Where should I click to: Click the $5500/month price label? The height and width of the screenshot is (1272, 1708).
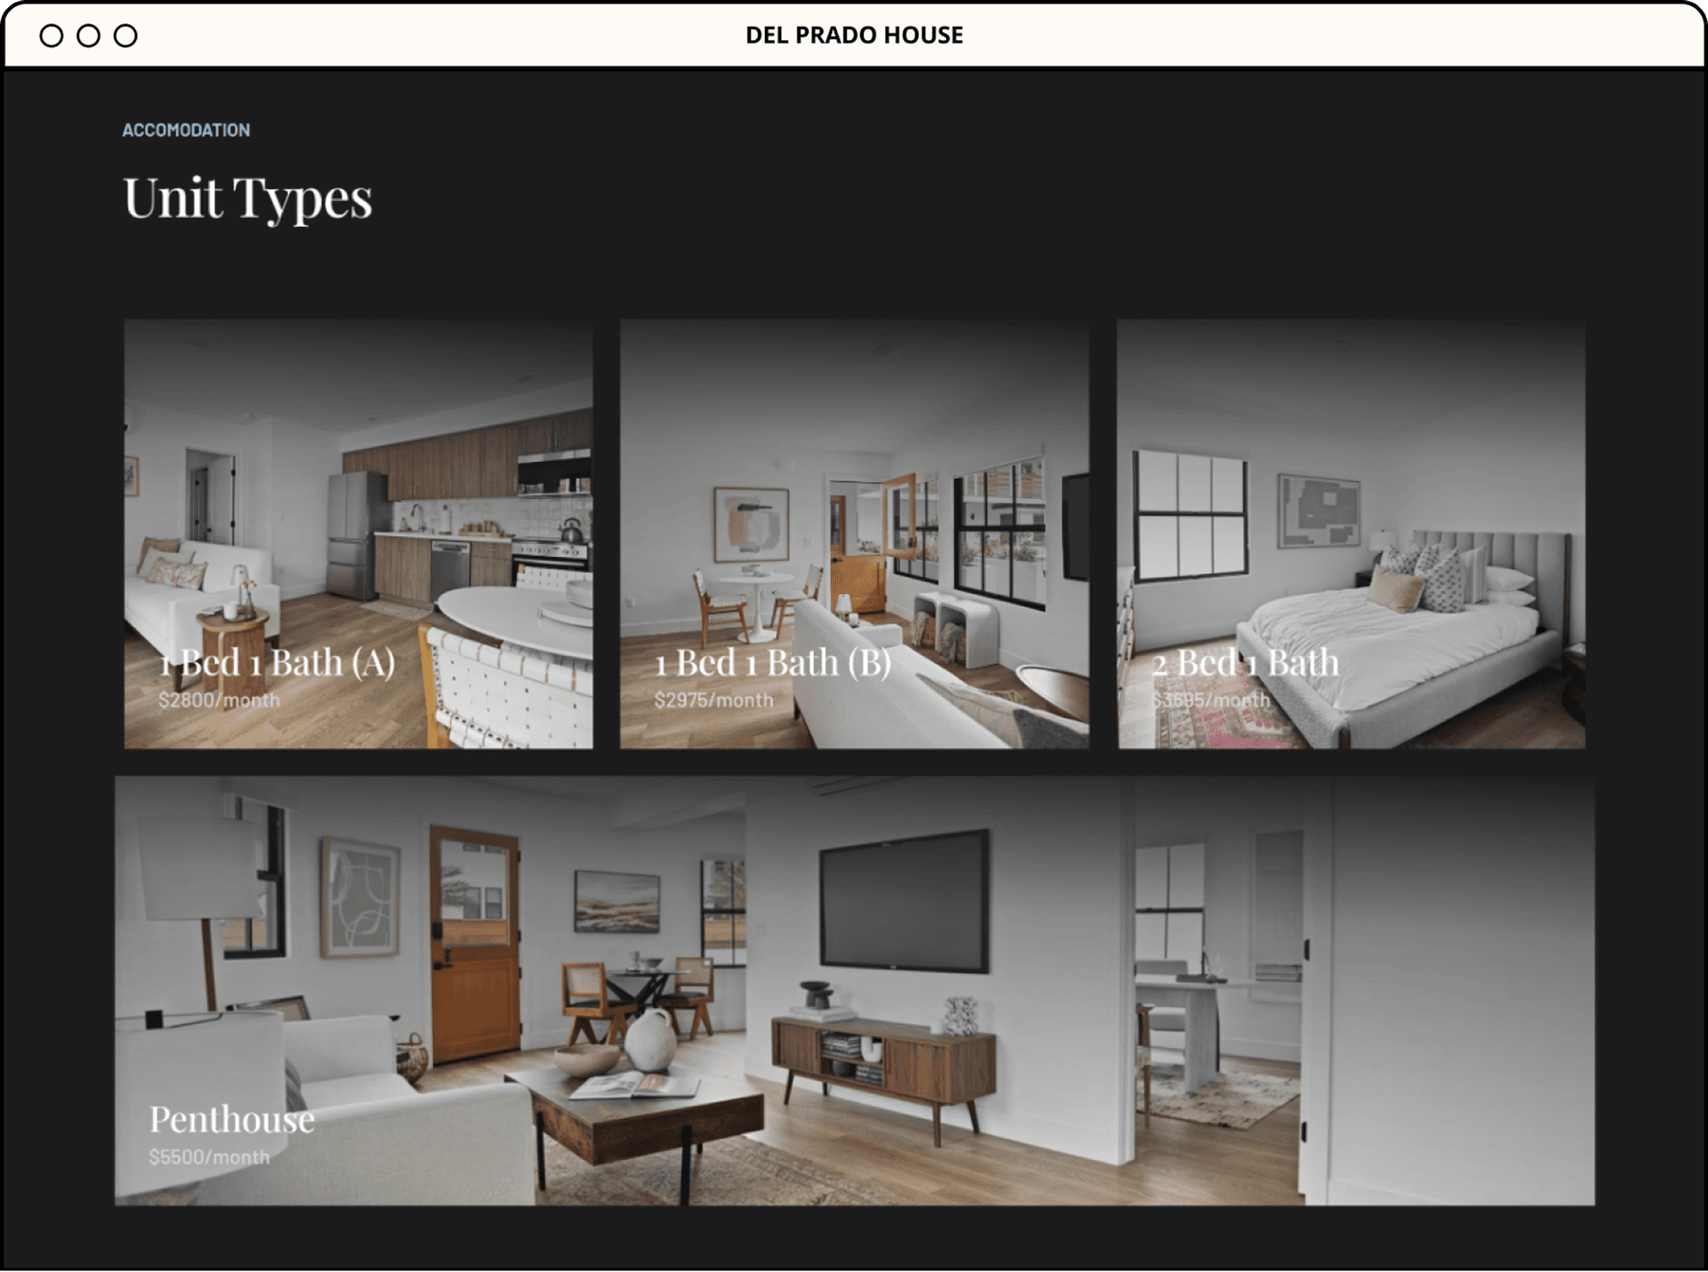pos(209,1157)
